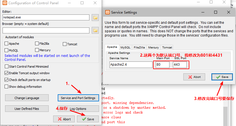The height and width of the screenshot is (126, 236).
Task: Enable FileZilla autostart checkbox
Action: (37, 44)
